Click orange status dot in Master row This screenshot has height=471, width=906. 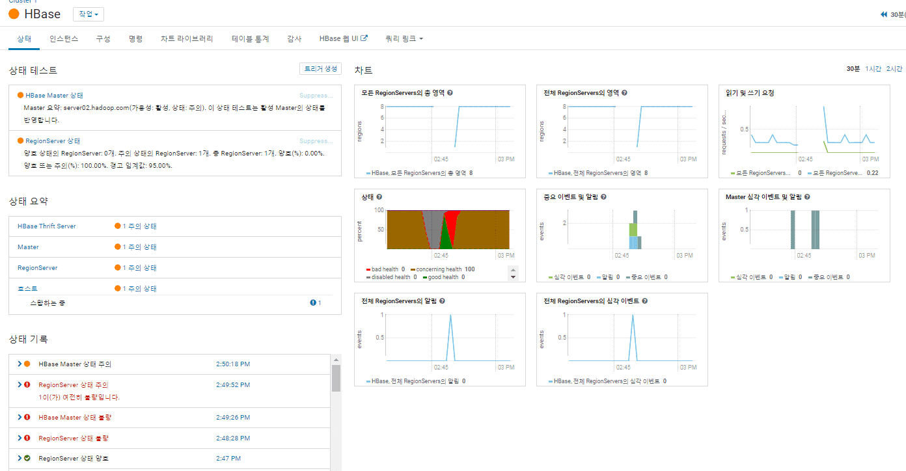pyautogui.click(x=117, y=247)
